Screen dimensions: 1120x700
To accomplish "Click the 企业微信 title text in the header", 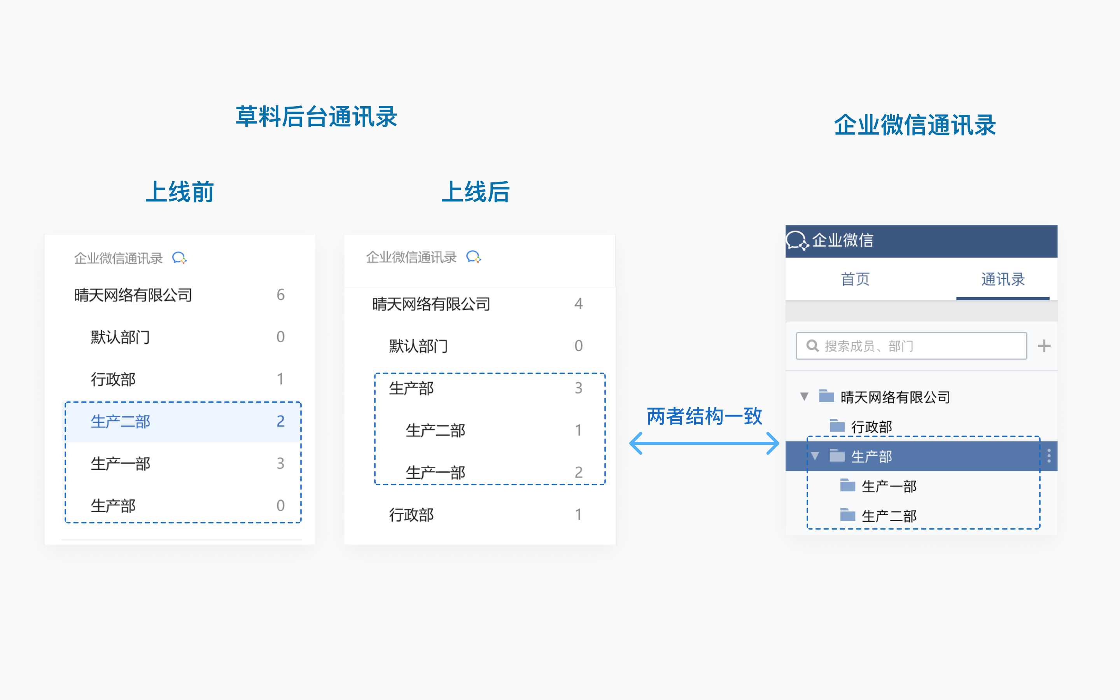I will [x=843, y=240].
